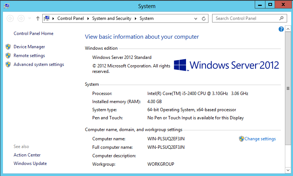Open Windows Update link
293x176 pixels.
30,163
